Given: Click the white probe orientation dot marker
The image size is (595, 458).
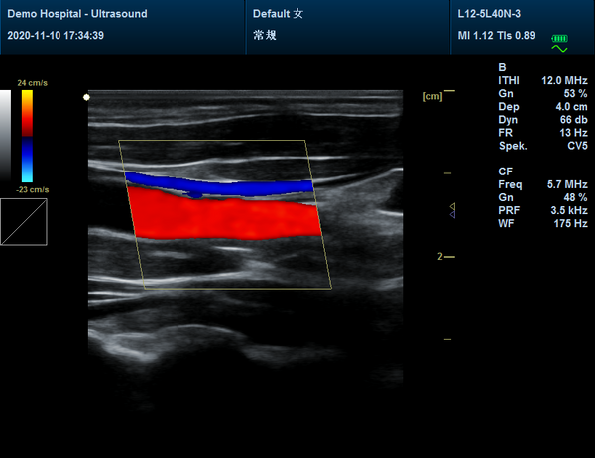Looking at the screenshot, I should pos(87,97).
